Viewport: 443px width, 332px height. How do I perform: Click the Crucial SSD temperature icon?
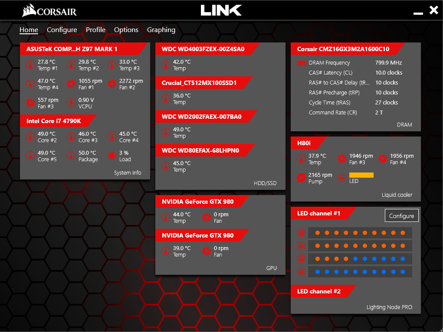(x=165, y=99)
